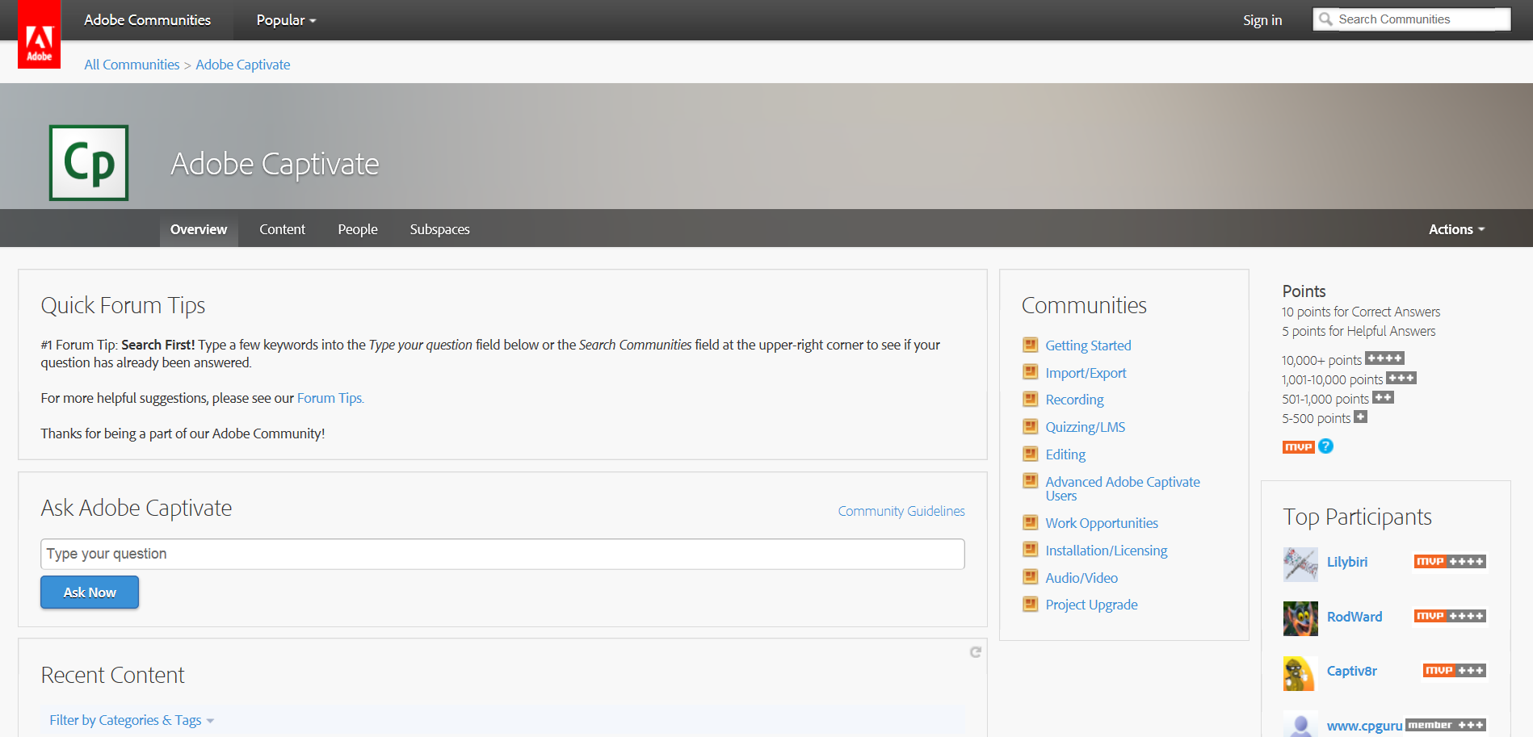The height and width of the screenshot is (737, 1533).
Task: Click the Editing community icon
Action: click(1030, 454)
